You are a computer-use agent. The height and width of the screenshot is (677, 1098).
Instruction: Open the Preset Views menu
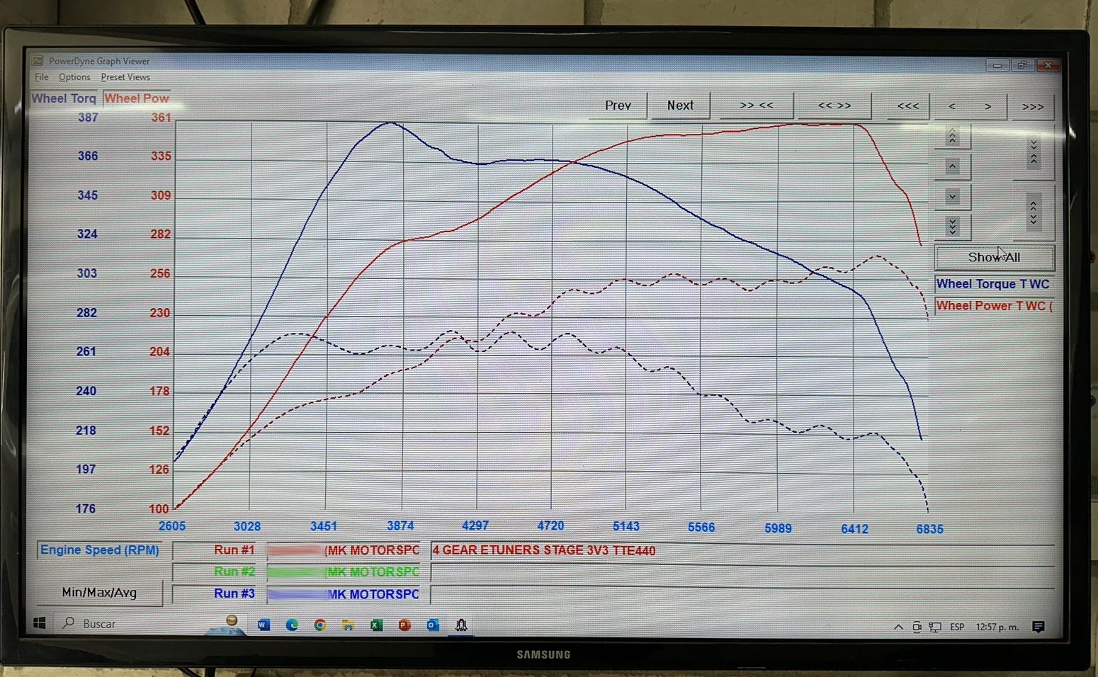(x=125, y=77)
